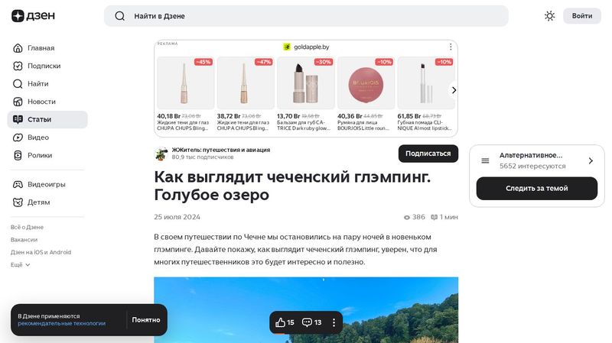Open the ad options three-dot menu
The width and height of the screenshot is (612, 343).
pyautogui.click(x=451, y=47)
